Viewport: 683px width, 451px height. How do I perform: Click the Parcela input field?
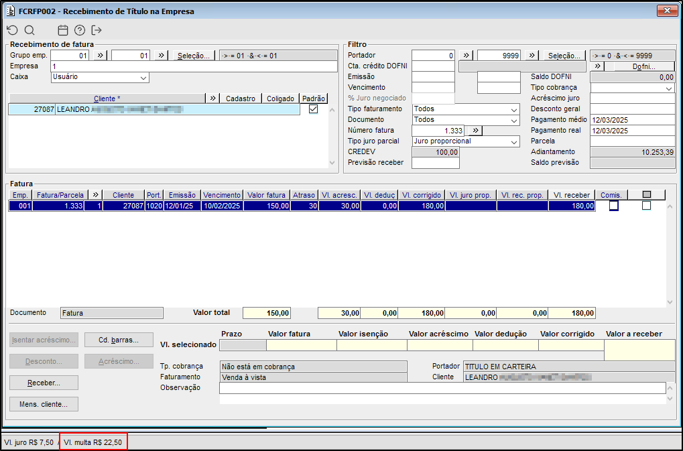coord(633,141)
